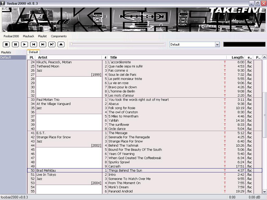This screenshot has height=200, width=267.
Task: Click the Stop playback button
Action: (x=6, y=44)
